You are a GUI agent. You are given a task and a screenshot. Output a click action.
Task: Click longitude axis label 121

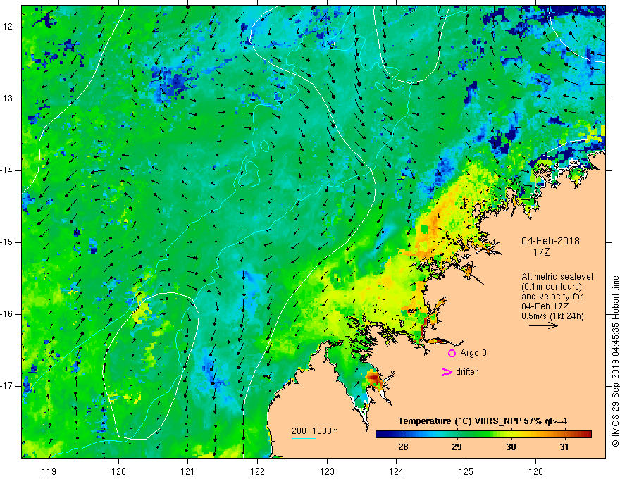188,471
